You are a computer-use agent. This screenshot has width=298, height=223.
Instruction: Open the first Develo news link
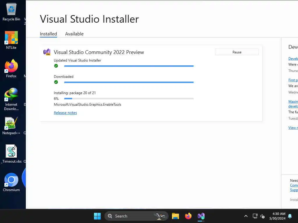[x=293, y=59]
